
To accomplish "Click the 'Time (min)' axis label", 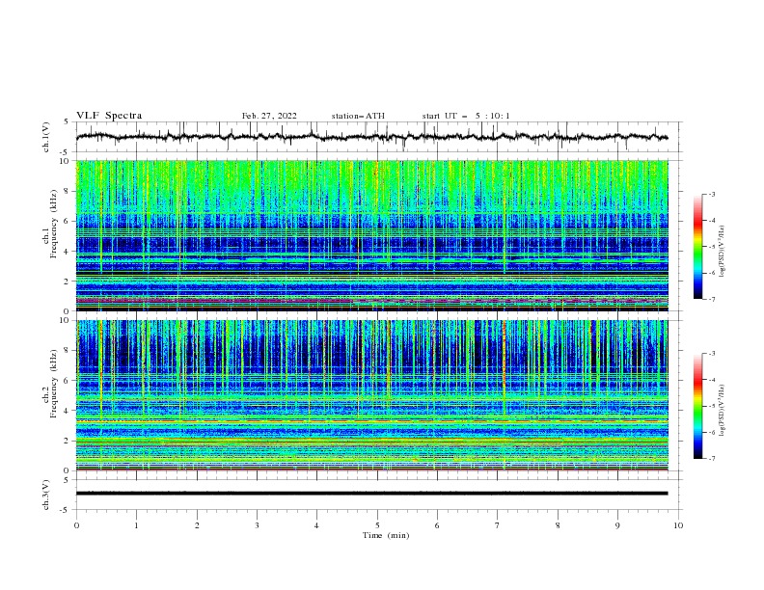I will coord(386,535).
